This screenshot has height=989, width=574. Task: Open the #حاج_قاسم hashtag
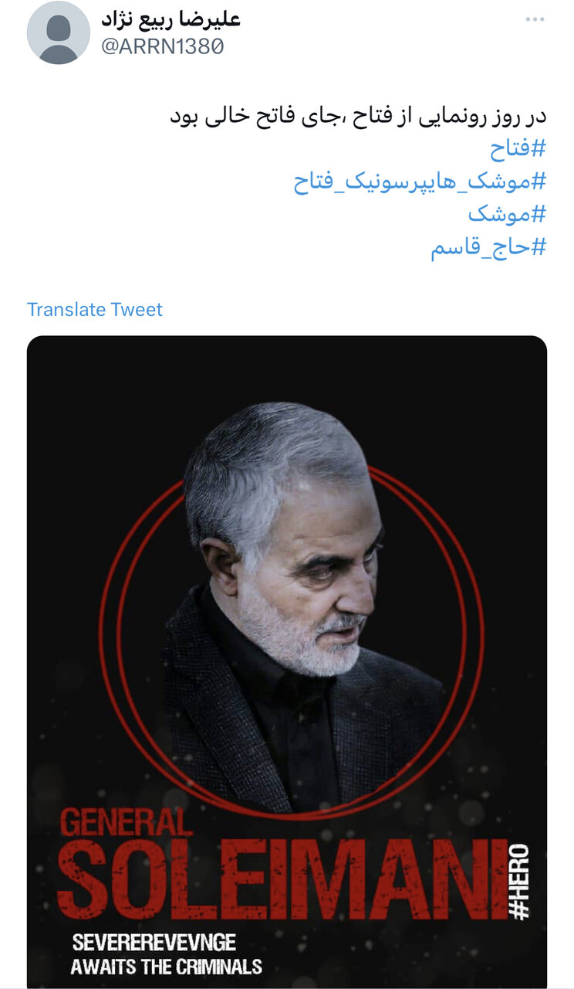coord(488,249)
